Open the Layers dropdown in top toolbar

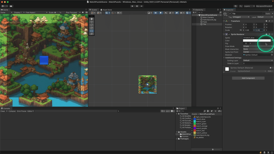(249, 6)
